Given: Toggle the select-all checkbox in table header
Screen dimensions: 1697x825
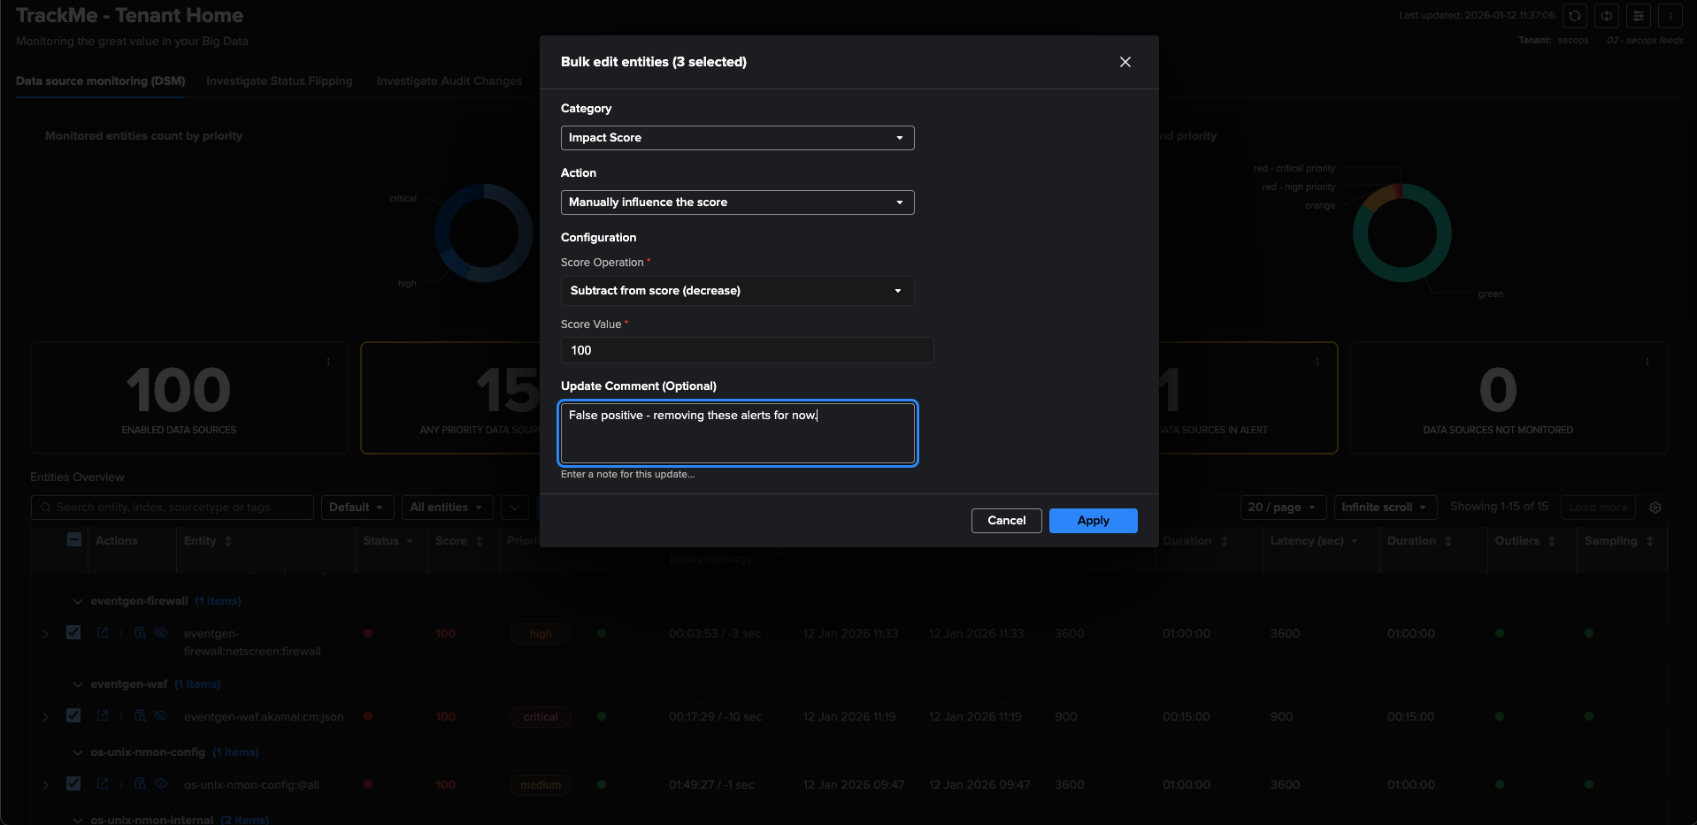Looking at the screenshot, I should click(74, 540).
